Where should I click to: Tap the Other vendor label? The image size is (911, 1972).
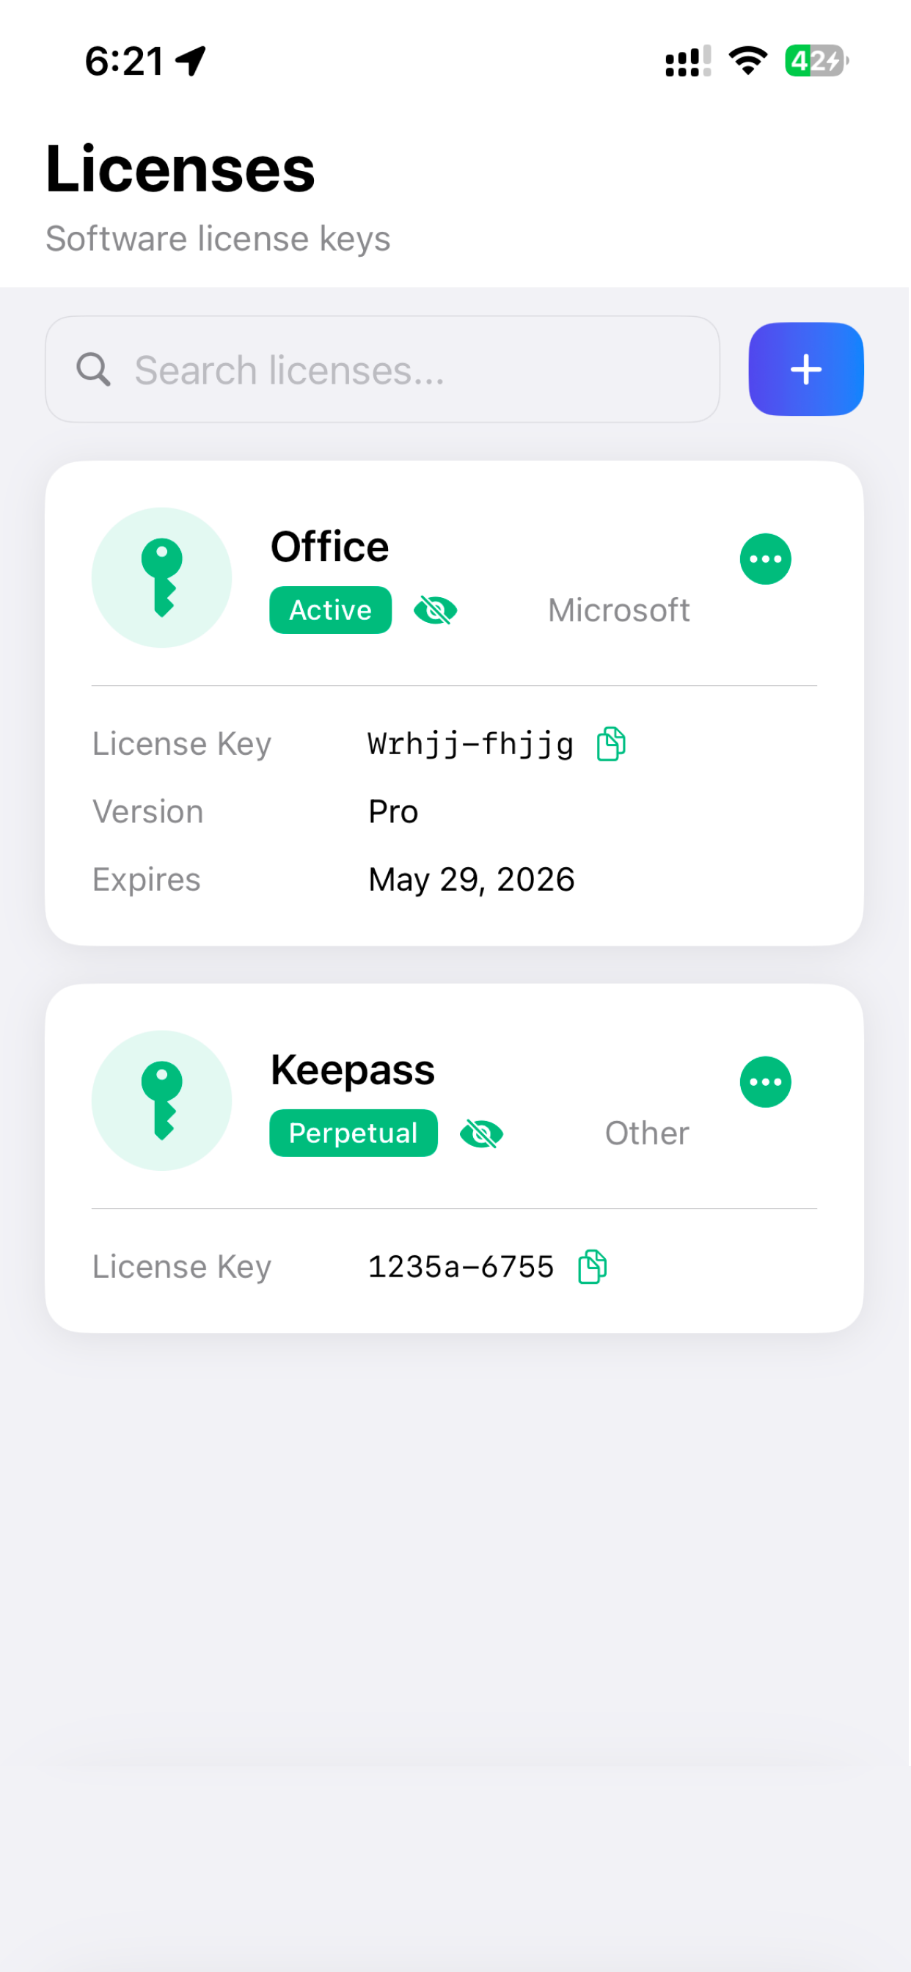click(647, 1133)
